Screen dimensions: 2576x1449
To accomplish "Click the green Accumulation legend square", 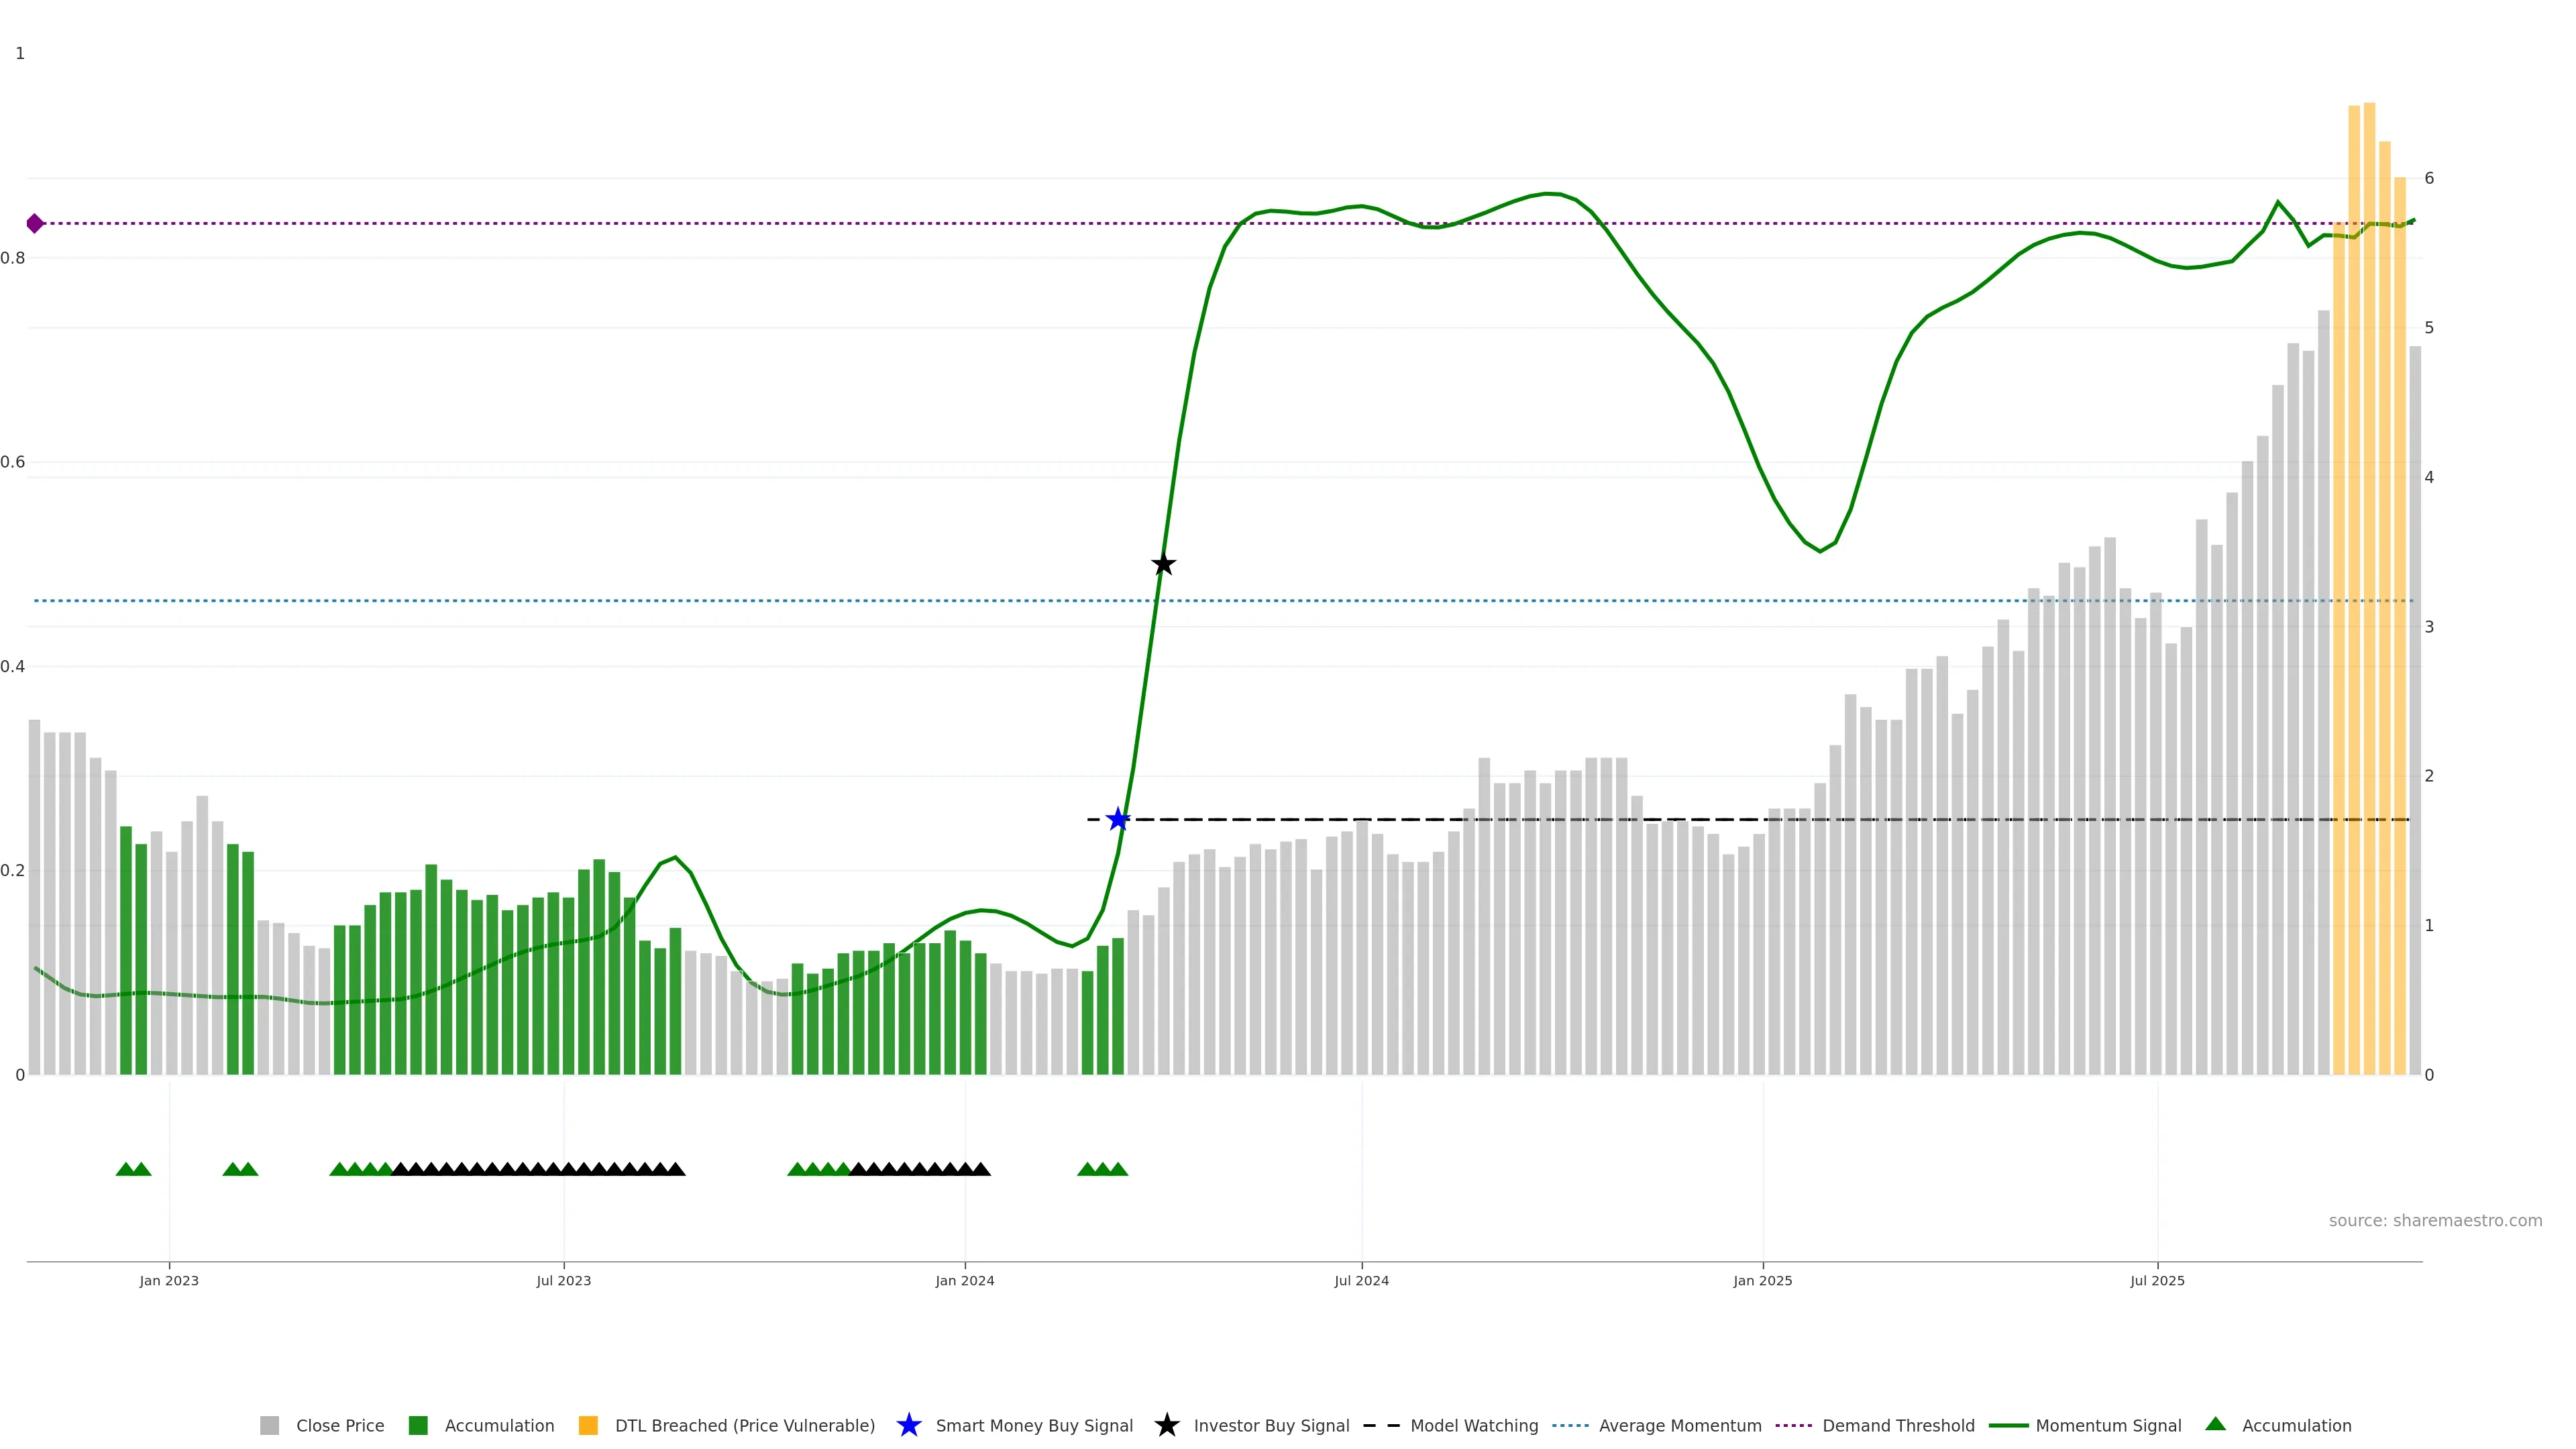I will [418, 1426].
